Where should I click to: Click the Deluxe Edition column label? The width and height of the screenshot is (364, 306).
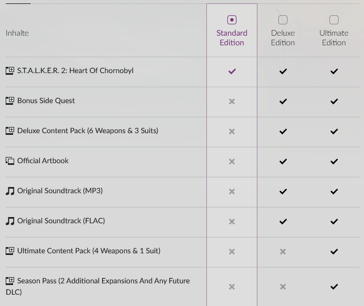pos(283,38)
